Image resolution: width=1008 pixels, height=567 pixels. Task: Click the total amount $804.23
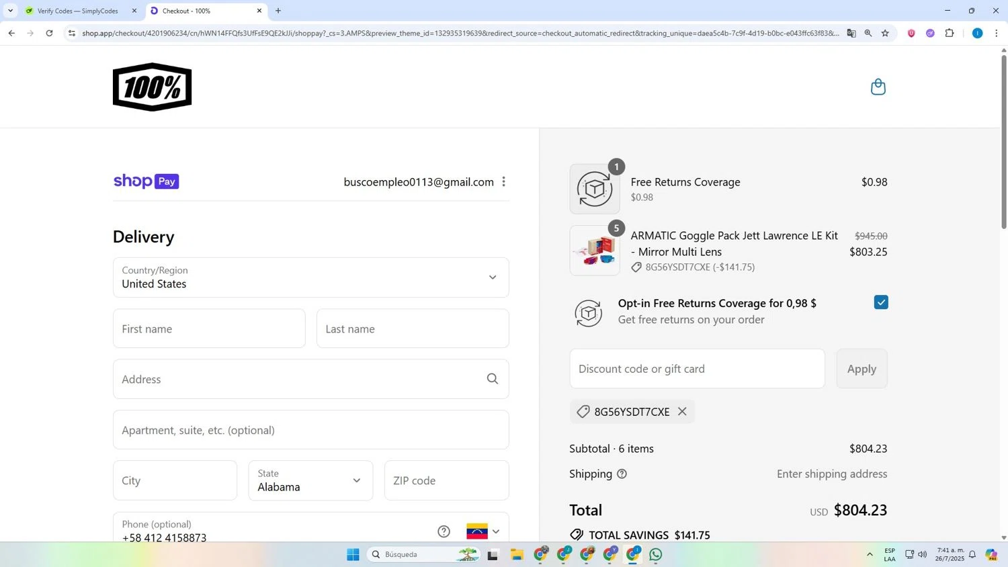click(x=860, y=510)
